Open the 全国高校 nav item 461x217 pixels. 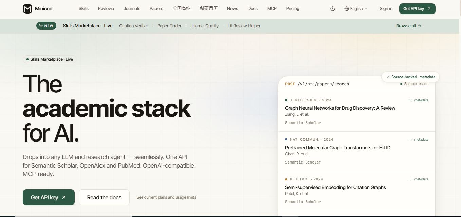[x=182, y=9]
